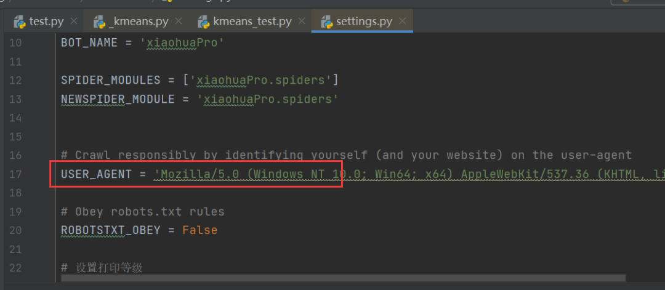Click line number 22 in the gutter
The image size is (665, 290).
[x=15, y=268]
